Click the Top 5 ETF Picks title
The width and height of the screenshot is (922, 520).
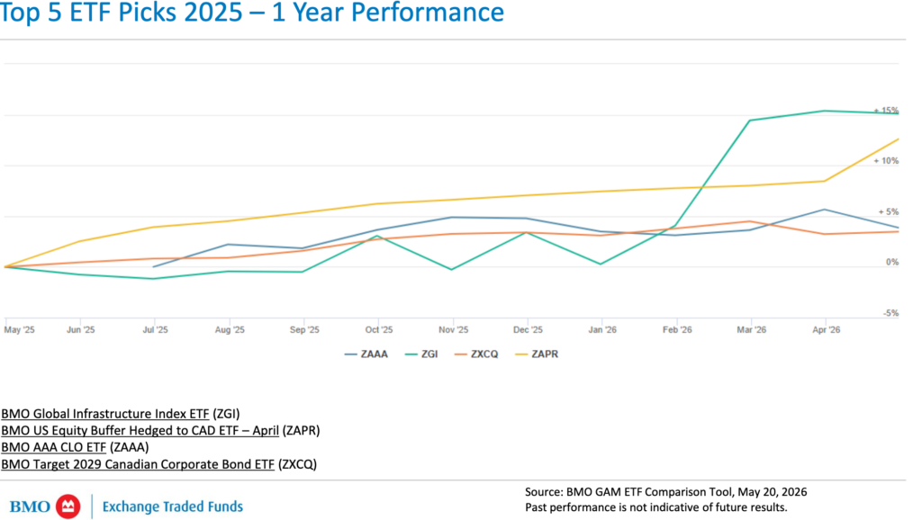click(x=252, y=13)
